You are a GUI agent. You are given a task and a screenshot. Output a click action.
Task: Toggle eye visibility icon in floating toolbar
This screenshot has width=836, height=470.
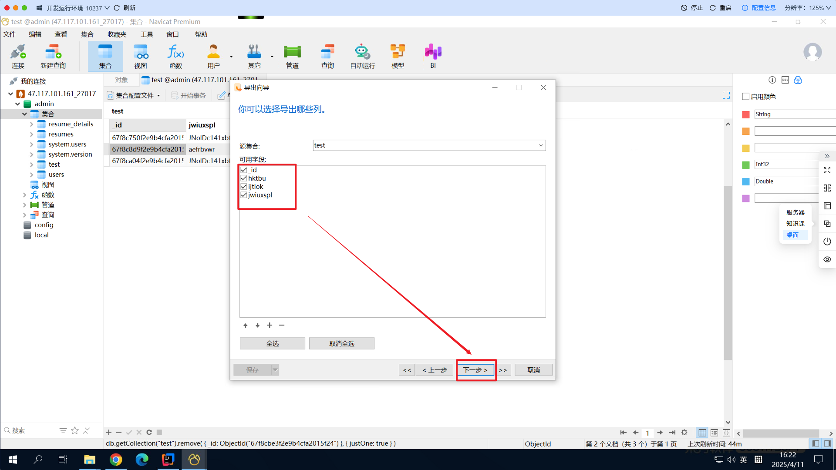click(827, 259)
